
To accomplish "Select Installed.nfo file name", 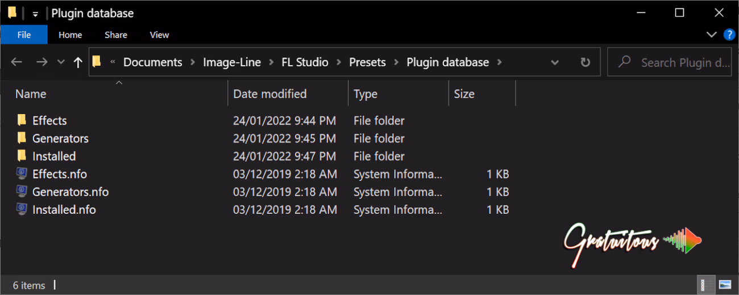I will pyautogui.click(x=64, y=209).
